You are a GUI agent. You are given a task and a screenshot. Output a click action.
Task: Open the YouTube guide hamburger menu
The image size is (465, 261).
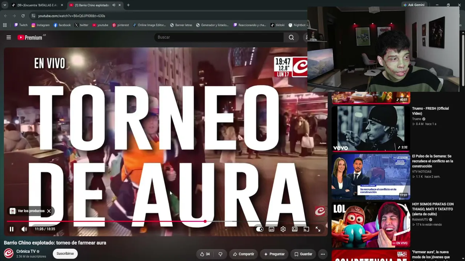[x=9, y=37]
